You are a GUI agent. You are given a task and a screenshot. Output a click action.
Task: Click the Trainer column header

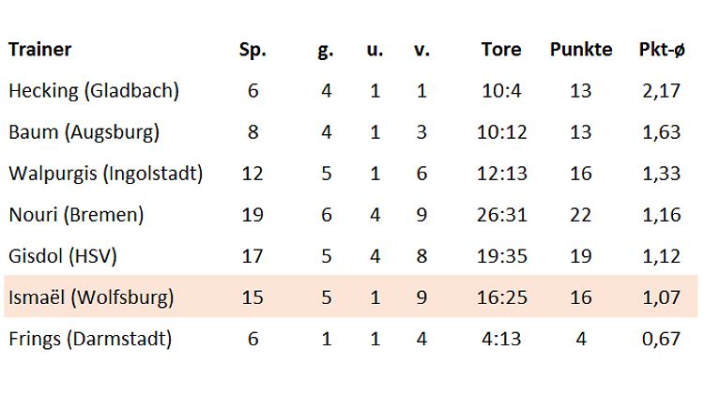(40, 50)
